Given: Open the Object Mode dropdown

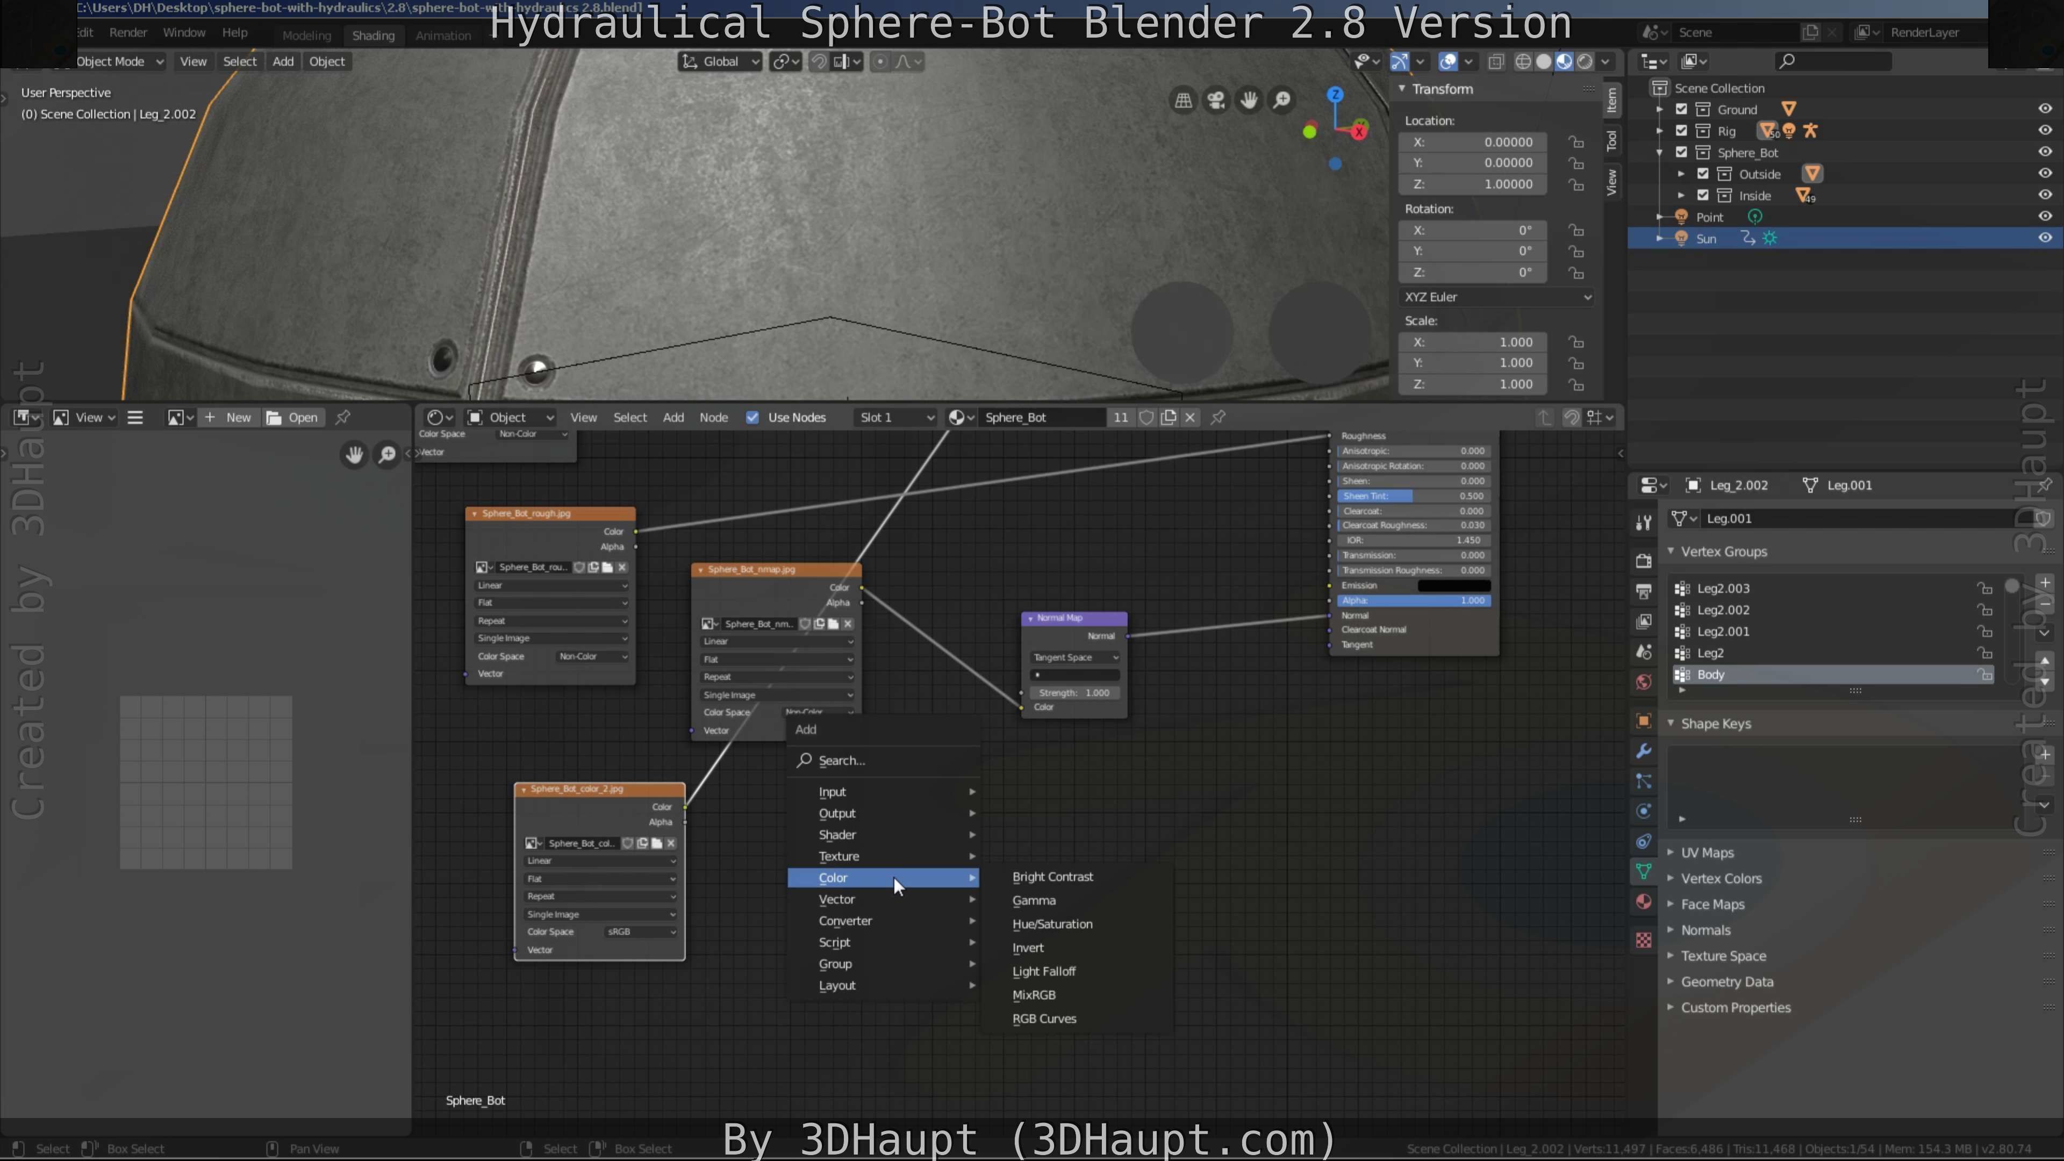Looking at the screenshot, I should click(120, 62).
